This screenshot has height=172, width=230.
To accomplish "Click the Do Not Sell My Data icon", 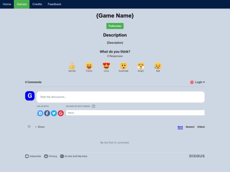I will pos(62,156).
